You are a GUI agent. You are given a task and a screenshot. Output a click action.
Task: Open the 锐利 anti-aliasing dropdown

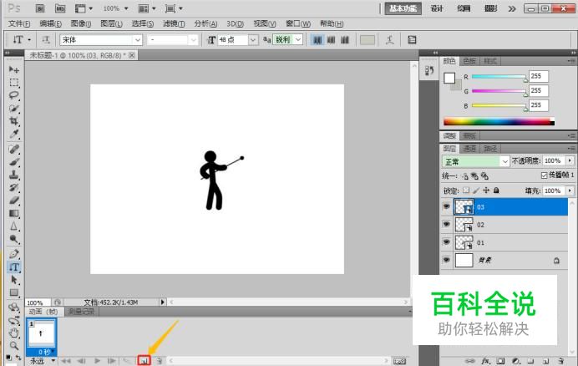[x=298, y=39]
